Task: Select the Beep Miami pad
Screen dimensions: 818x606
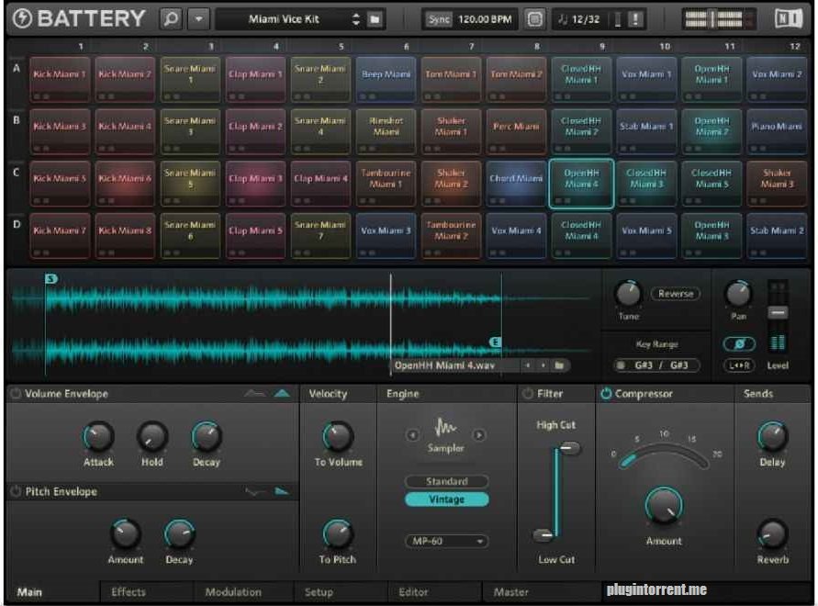Action: pyautogui.click(x=386, y=79)
